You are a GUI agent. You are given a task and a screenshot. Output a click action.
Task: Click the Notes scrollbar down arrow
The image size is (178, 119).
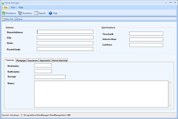(x=170, y=106)
